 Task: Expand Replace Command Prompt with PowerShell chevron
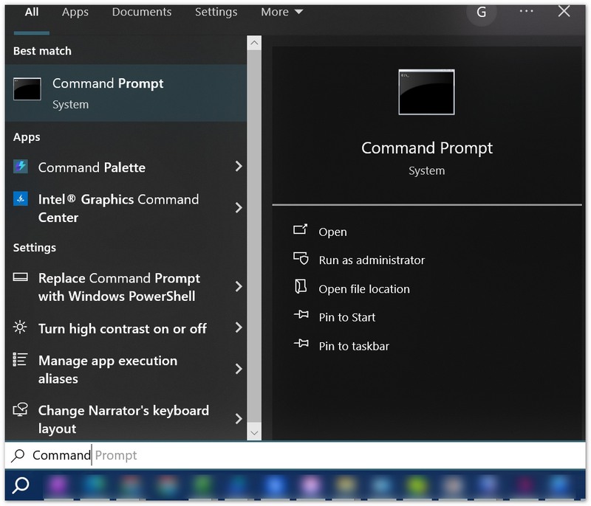point(238,287)
